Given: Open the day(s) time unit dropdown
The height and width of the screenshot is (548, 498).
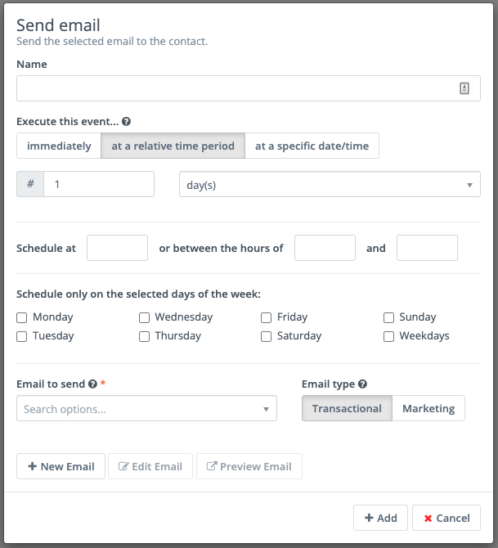Looking at the screenshot, I should [x=330, y=185].
